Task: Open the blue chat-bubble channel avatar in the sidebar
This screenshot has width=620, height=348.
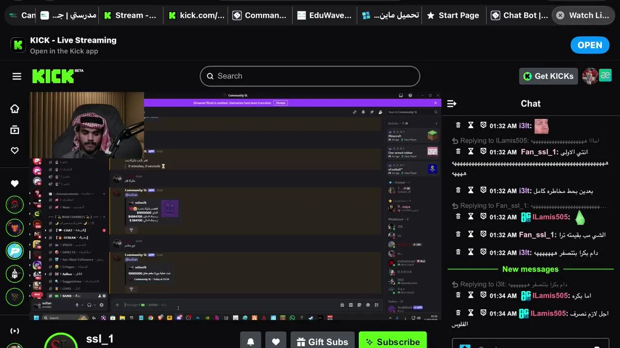Action: [15, 251]
